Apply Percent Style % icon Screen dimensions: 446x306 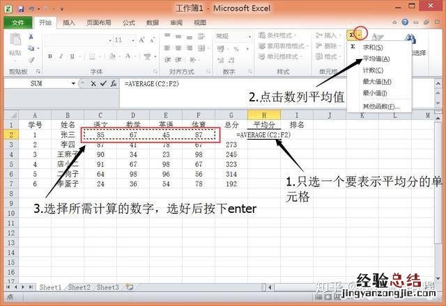coord(236,49)
